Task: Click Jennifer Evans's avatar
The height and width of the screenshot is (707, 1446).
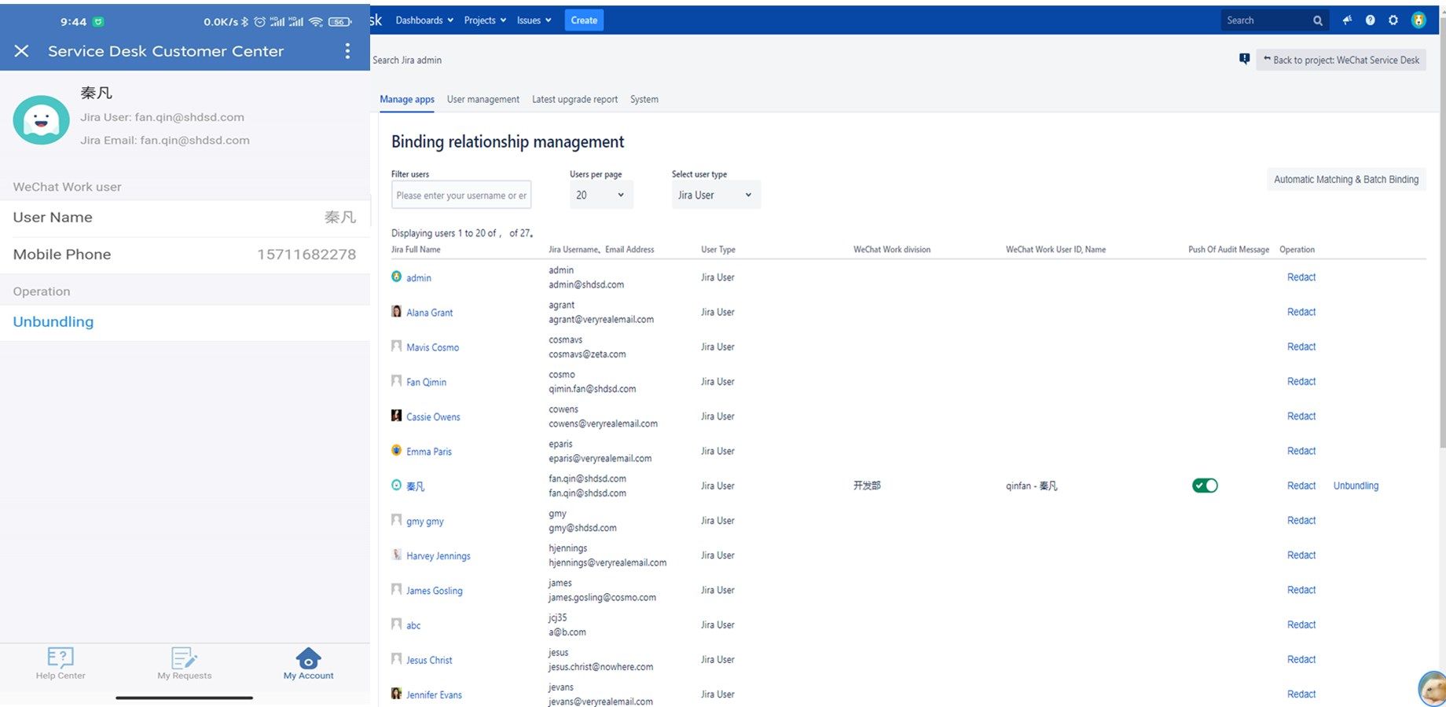Action: (396, 694)
